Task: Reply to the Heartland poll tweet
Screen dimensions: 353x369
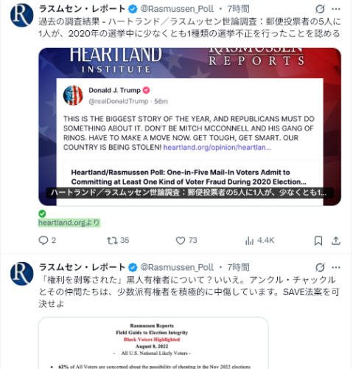Action: pyautogui.click(x=47, y=241)
